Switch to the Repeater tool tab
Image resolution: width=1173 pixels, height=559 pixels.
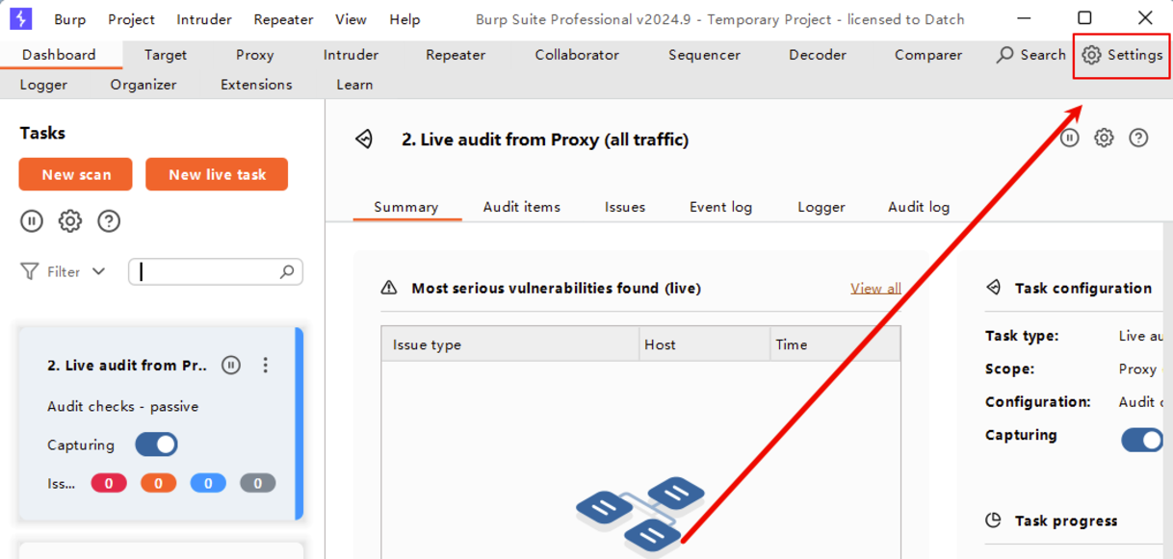[x=456, y=55]
